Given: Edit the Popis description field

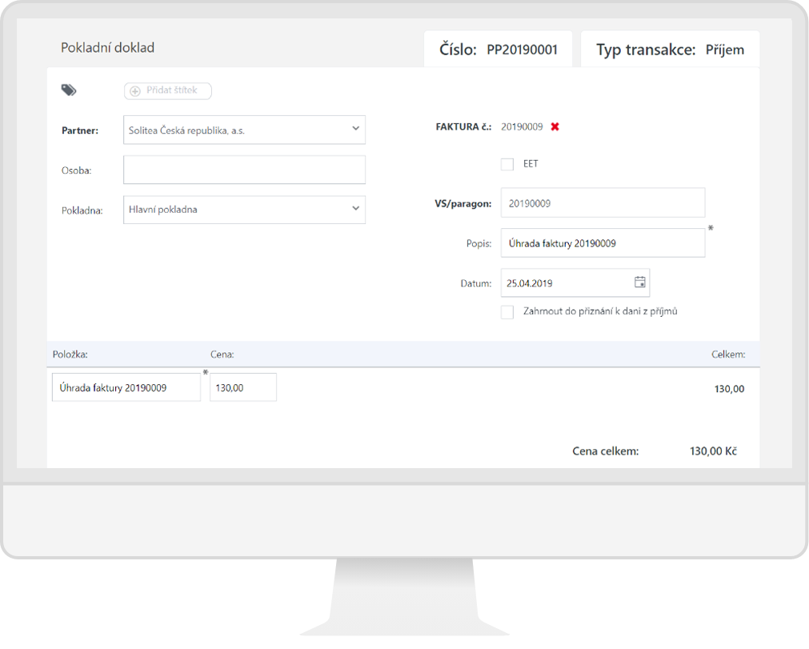Looking at the screenshot, I should coord(602,243).
